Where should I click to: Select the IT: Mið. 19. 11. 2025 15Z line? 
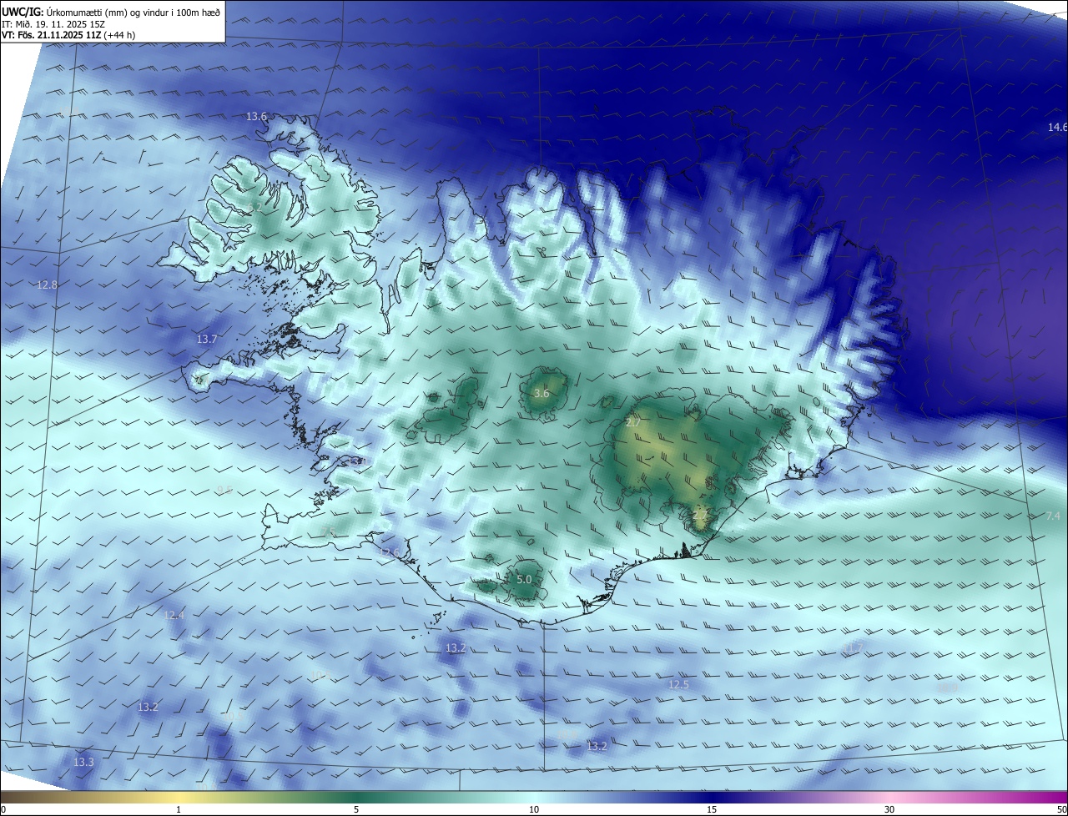[x=53, y=24]
